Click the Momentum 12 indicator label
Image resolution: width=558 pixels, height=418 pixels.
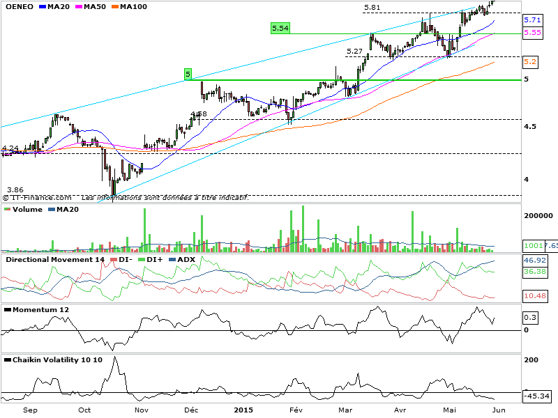pyautogui.click(x=40, y=309)
